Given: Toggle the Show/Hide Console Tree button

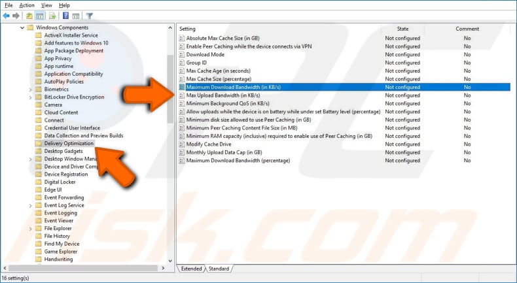Looking at the screenshot, I should (39, 16).
